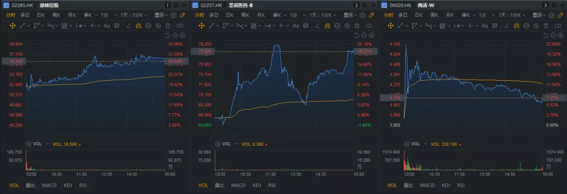This screenshot has width=567, height=194.
Task: Open the chart settings gear in the 00020.HK panel
Action: pyautogui.click(x=551, y=15)
